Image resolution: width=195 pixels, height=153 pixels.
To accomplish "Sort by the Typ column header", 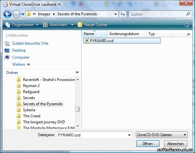I will click(159, 34).
